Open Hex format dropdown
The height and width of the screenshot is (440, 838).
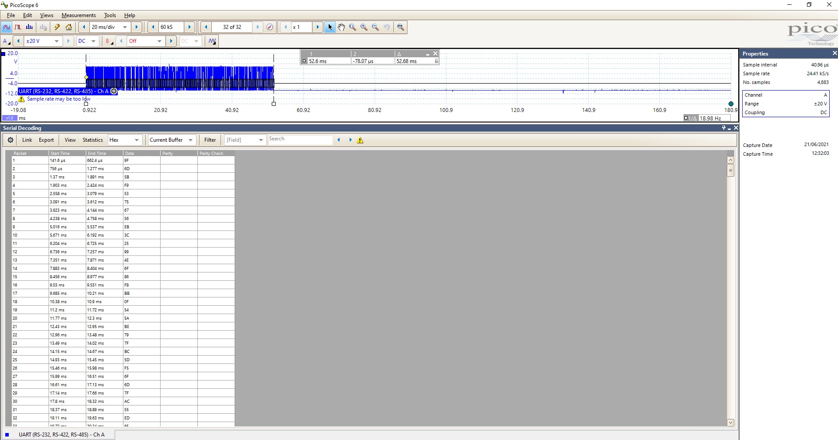tap(137, 140)
